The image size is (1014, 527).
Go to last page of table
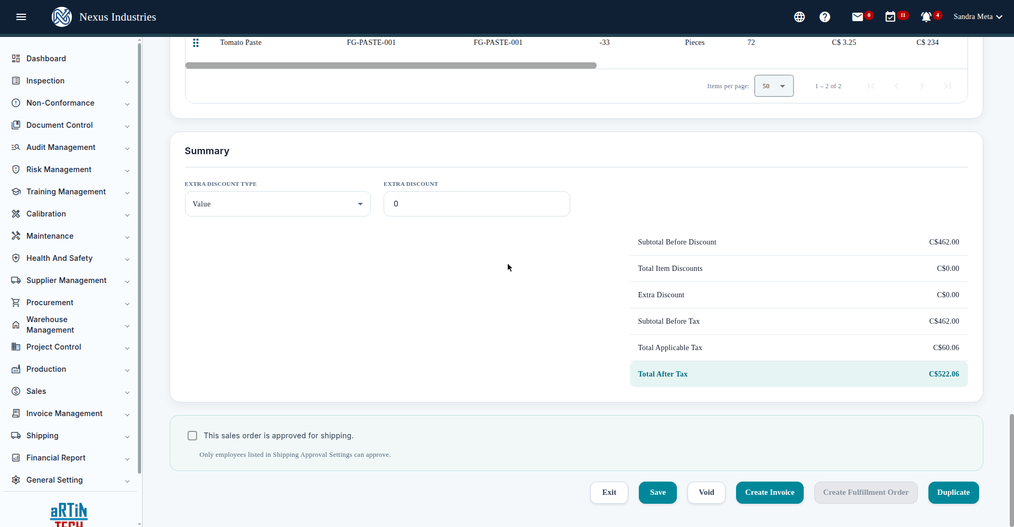coord(947,86)
